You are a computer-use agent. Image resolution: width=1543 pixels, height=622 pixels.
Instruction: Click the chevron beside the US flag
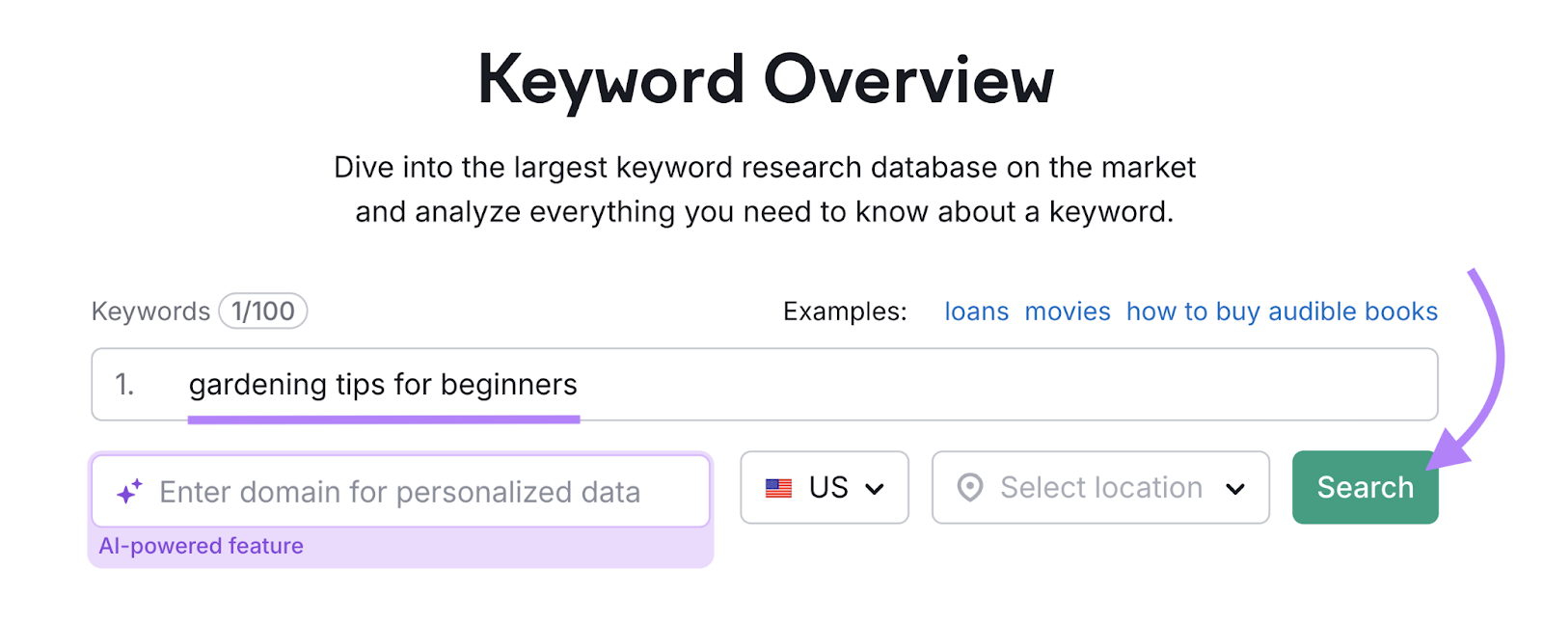tap(876, 487)
